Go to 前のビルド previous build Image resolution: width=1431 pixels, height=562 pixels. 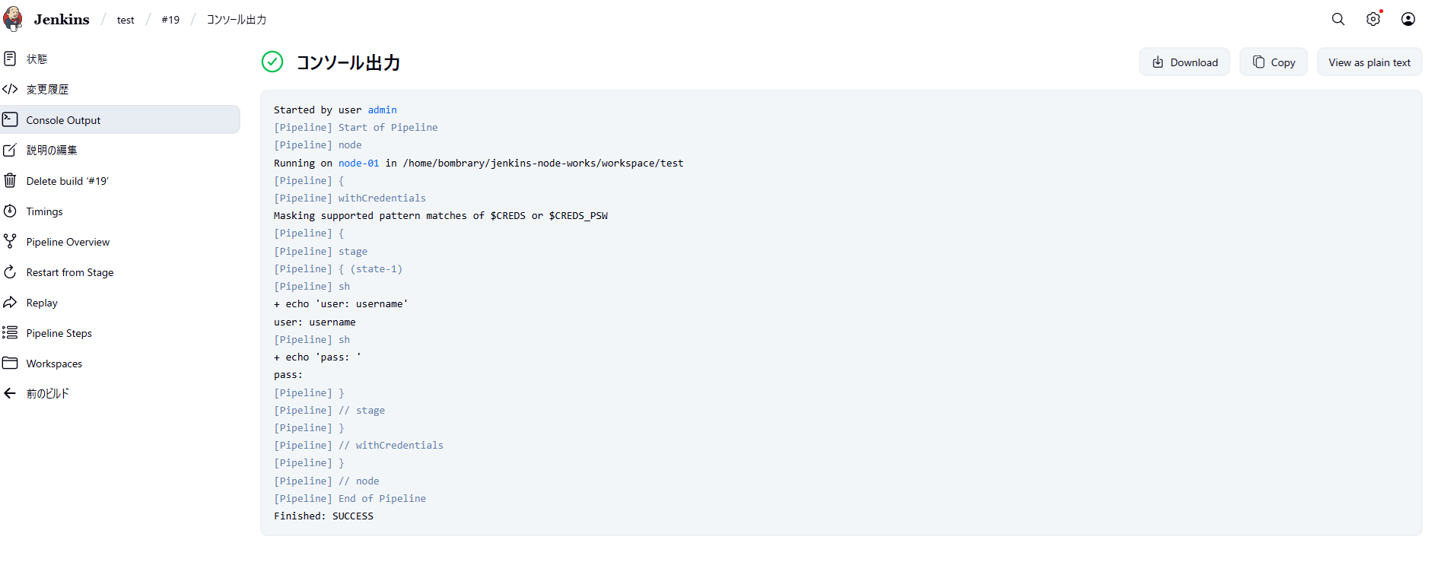47,394
